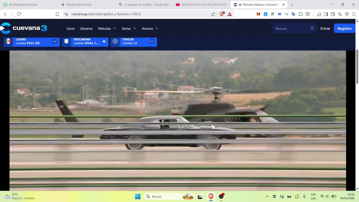Open the blue S extension icon

point(266,14)
